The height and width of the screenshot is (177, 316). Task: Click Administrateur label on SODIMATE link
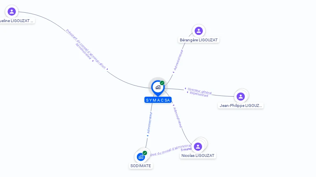[x=149, y=123]
